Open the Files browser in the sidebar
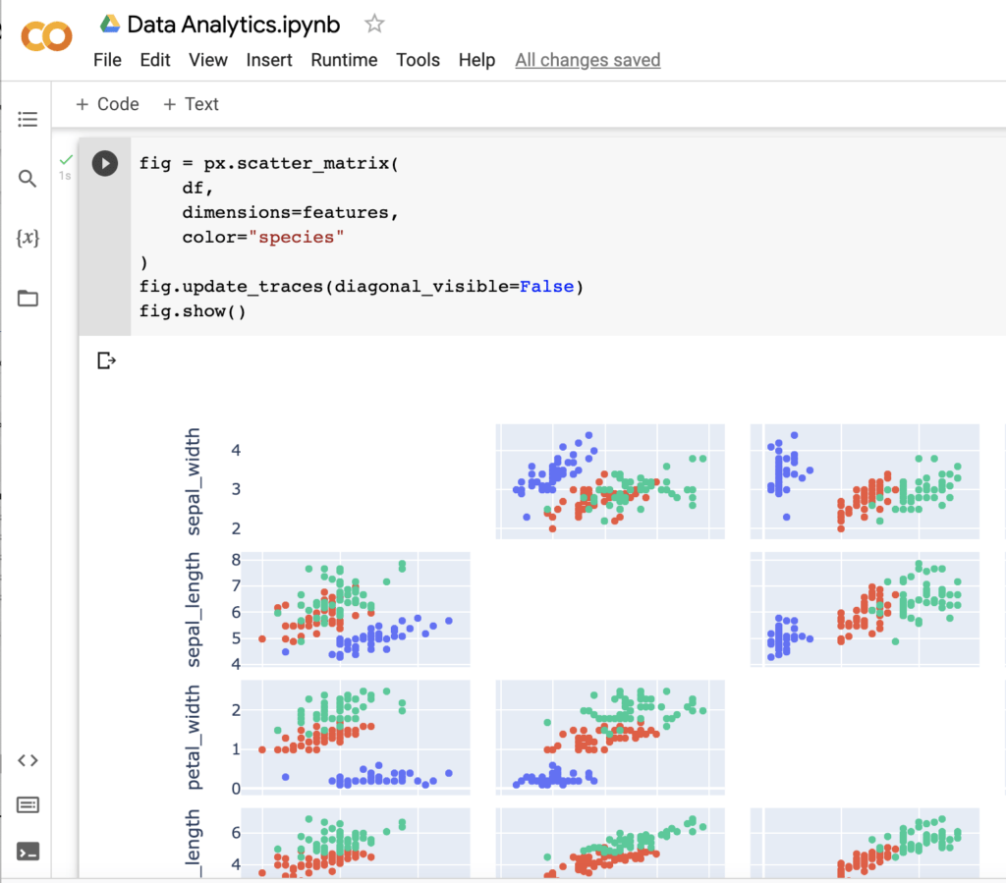 pyautogui.click(x=28, y=298)
